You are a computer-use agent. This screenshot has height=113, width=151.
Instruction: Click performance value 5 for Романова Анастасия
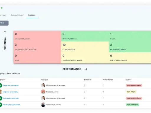[103, 105]
